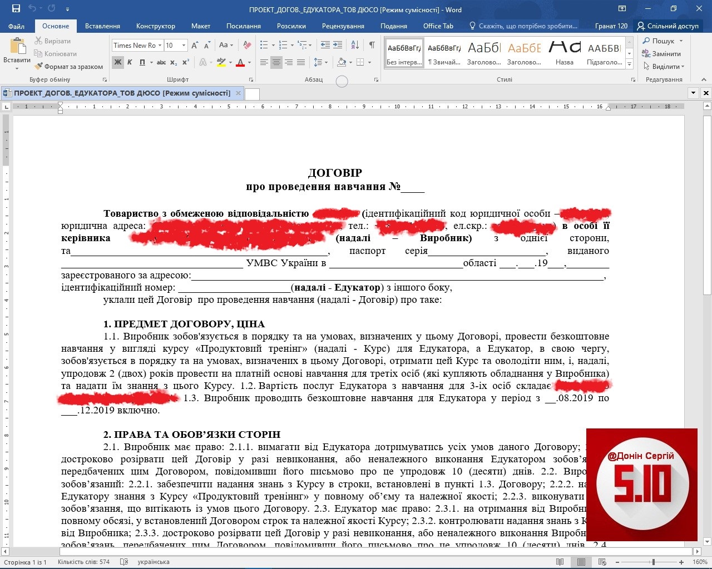The width and height of the screenshot is (712, 569).
Task: Open Ribbon Display Options in the title bar
Action: (x=622, y=9)
